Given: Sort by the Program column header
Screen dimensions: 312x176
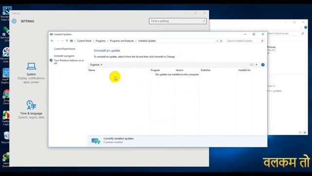Looking at the screenshot, I should pyautogui.click(x=155, y=70).
